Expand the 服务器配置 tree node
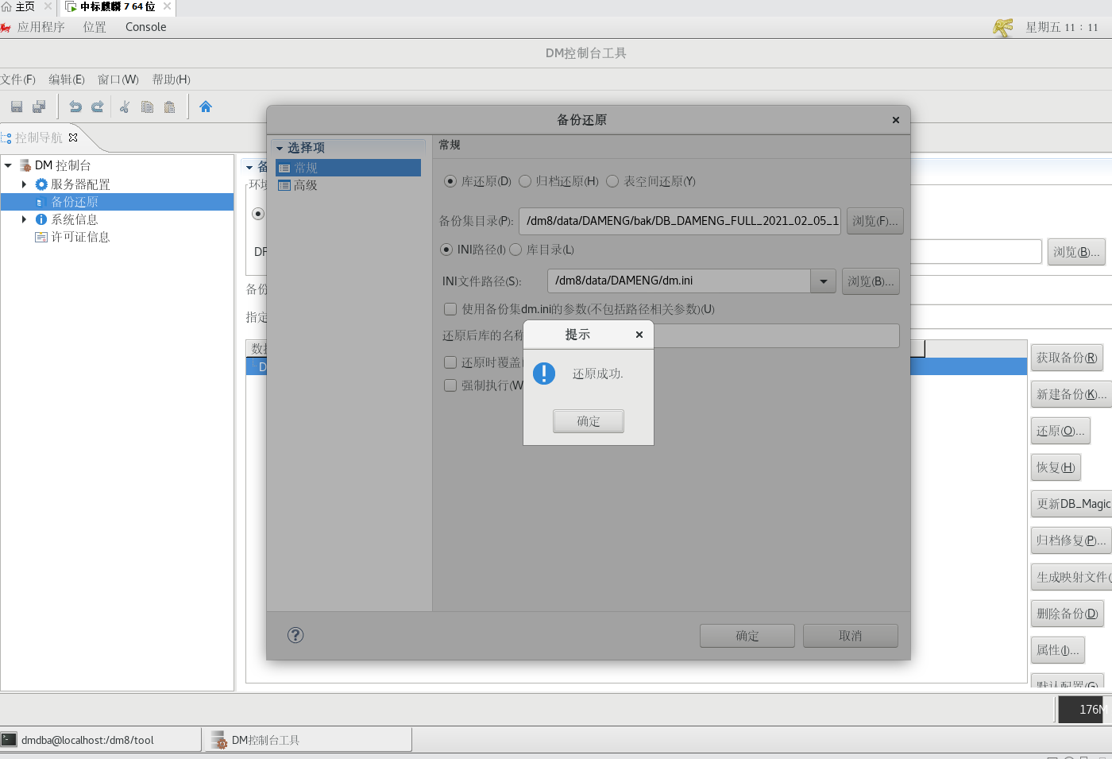The height and width of the screenshot is (759, 1112). [24, 184]
